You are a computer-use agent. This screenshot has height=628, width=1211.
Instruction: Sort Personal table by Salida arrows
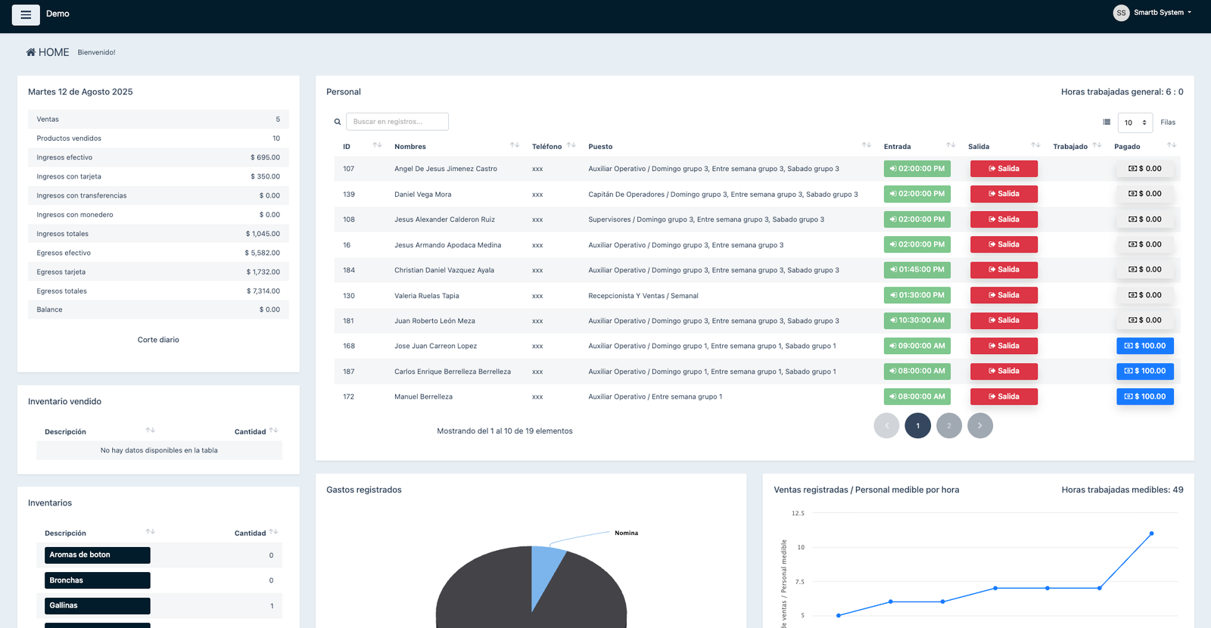tap(1035, 145)
